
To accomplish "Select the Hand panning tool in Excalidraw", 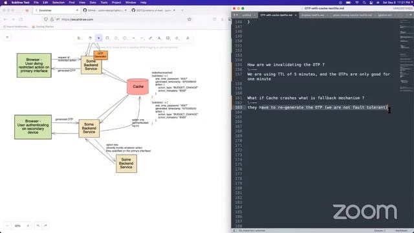I will click(x=90, y=38).
